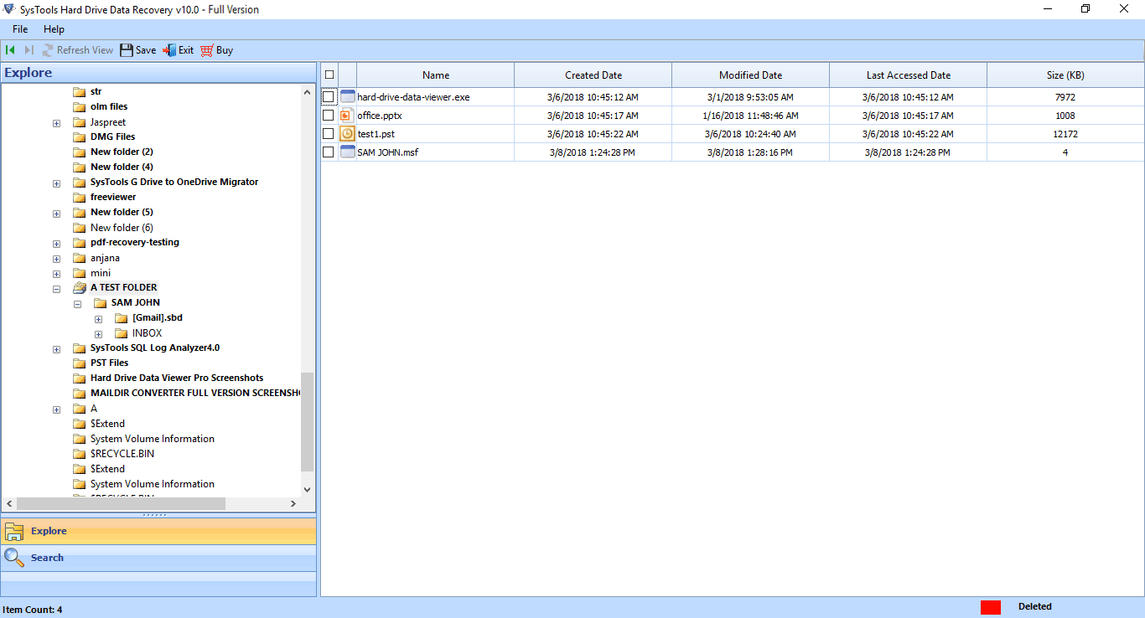1145x618 pixels.
Task: Sort by Last Accessed Date column header
Action: [x=909, y=75]
